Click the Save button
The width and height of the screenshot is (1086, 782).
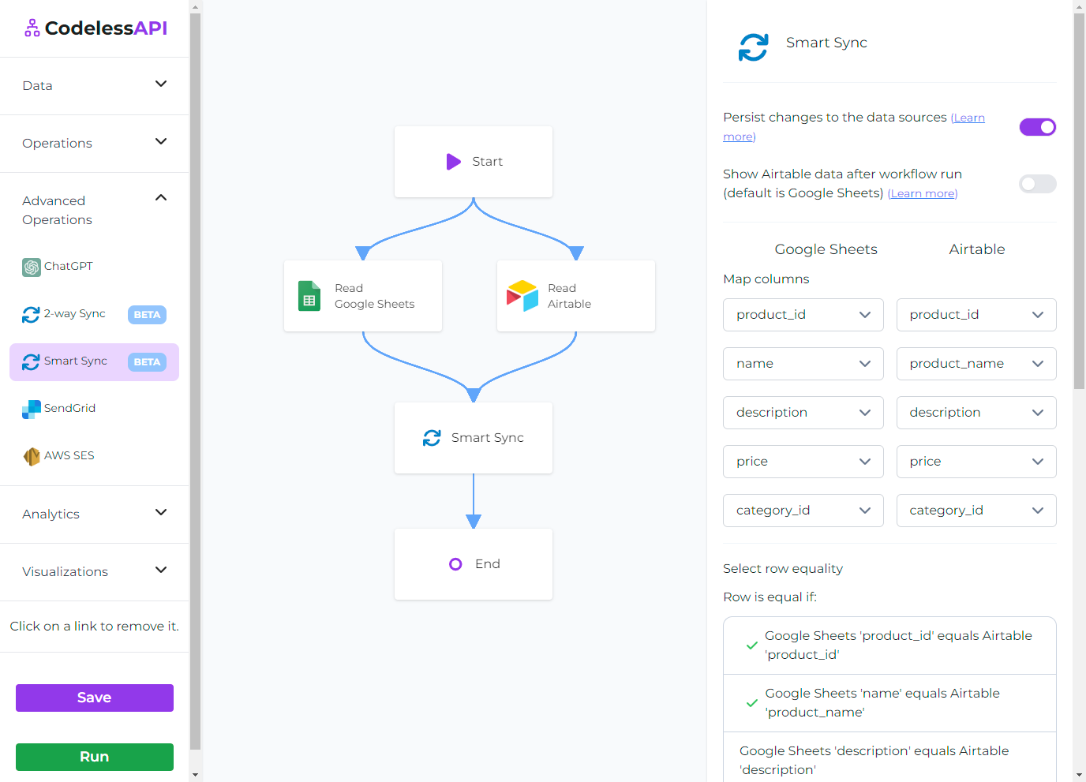pyautogui.click(x=95, y=698)
